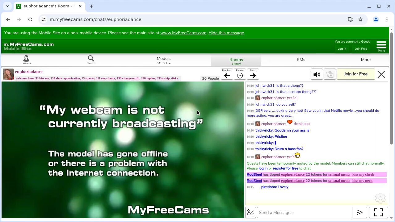This screenshot has width=395, height=222.
Task: Expand the hamburger Menu
Action: coord(381,46)
